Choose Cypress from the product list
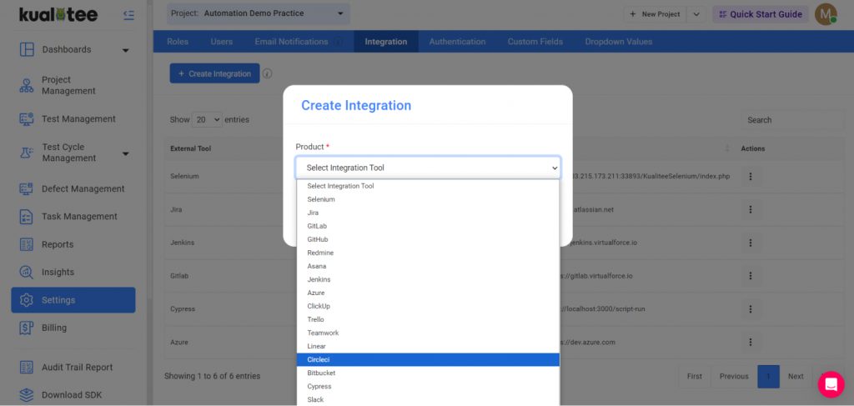854x406 pixels. 428,386
